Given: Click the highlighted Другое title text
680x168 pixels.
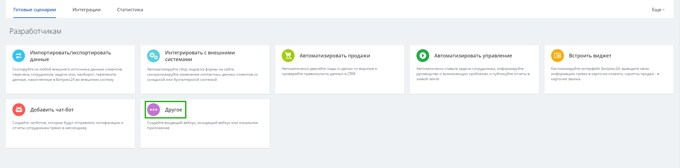Looking at the screenshot, I should [174, 110].
